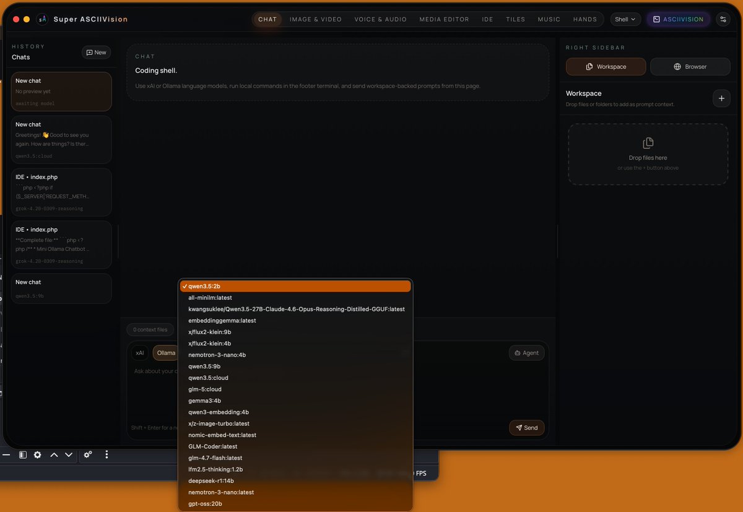Pick lfm2.5-thinking:1.2b model
743x512 pixels.
[x=295, y=469]
